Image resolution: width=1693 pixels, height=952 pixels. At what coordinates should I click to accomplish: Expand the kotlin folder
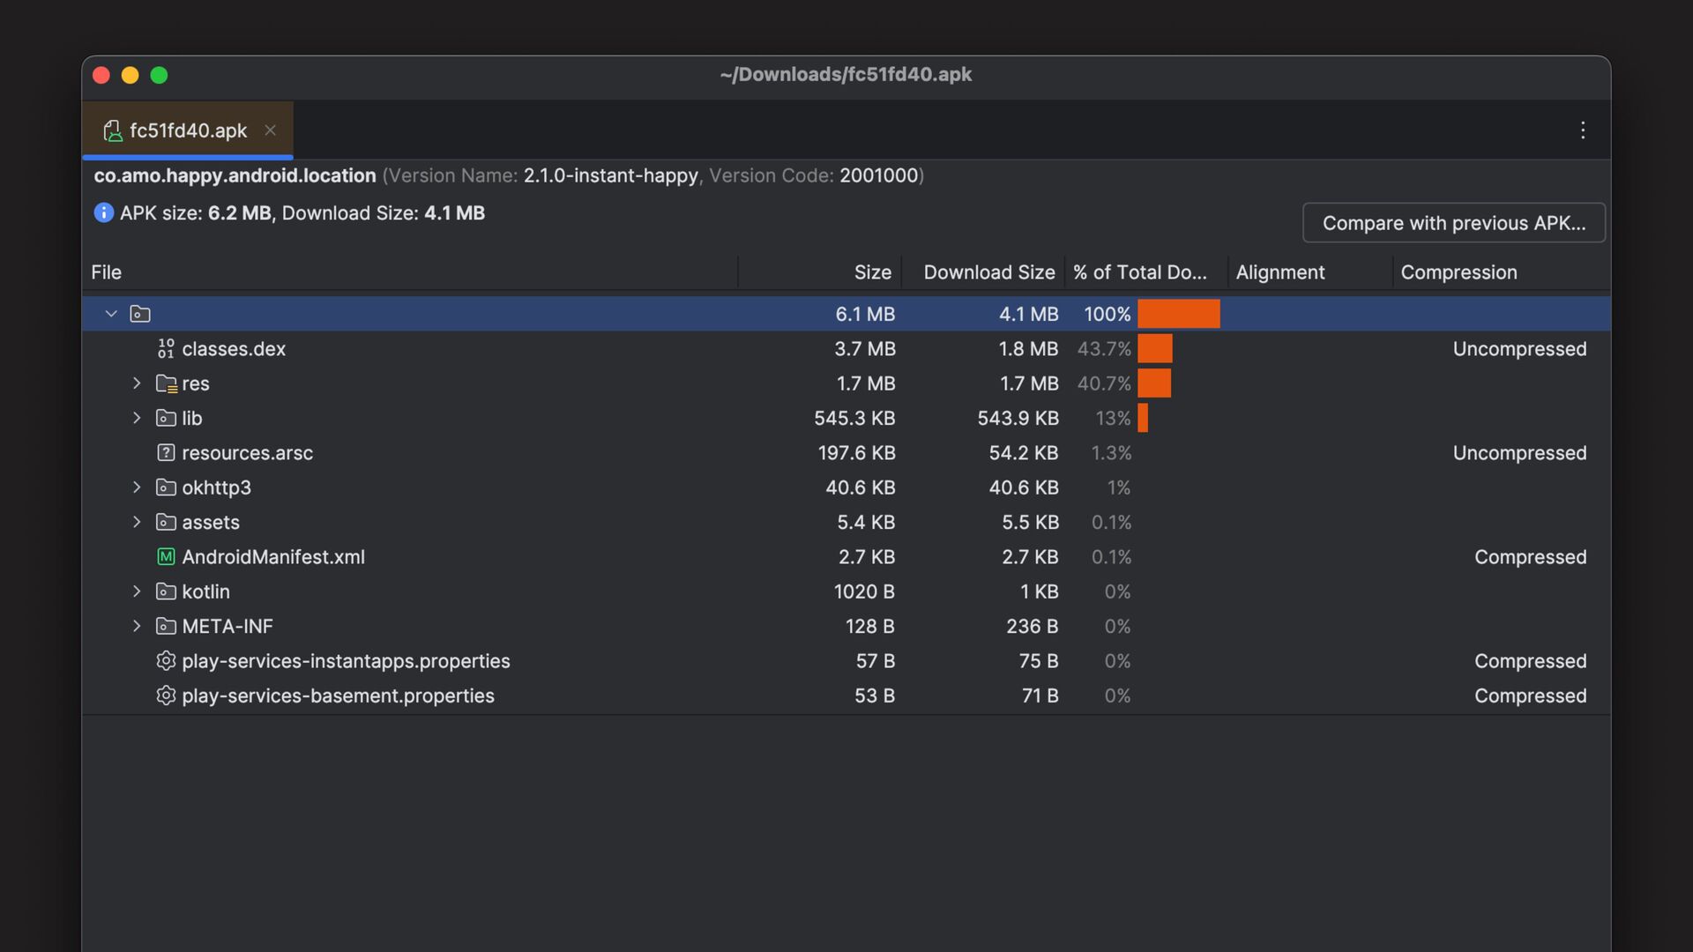(137, 591)
